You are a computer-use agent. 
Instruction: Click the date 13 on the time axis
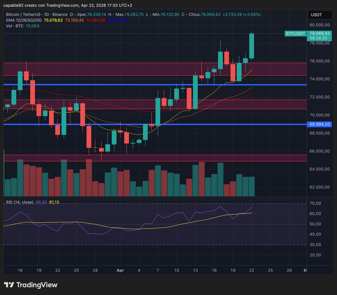point(195,270)
